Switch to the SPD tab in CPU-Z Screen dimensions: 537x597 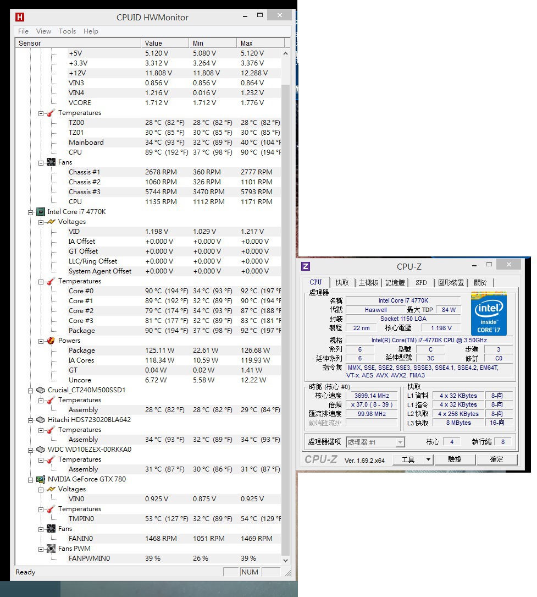pos(421,282)
